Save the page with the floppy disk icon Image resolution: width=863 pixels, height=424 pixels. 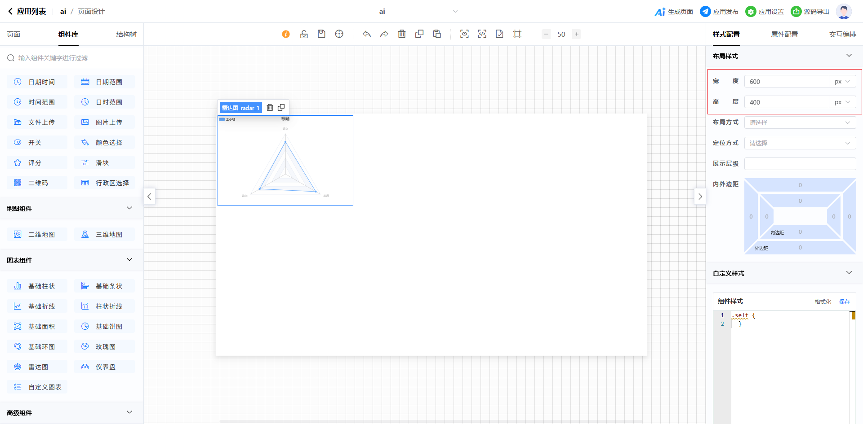(321, 34)
